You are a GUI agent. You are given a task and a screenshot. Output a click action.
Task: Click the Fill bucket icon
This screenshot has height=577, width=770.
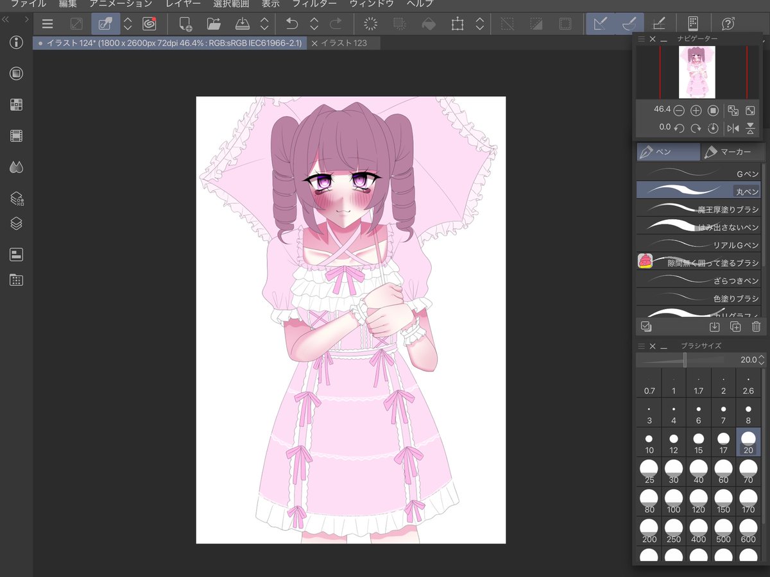(x=428, y=24)
